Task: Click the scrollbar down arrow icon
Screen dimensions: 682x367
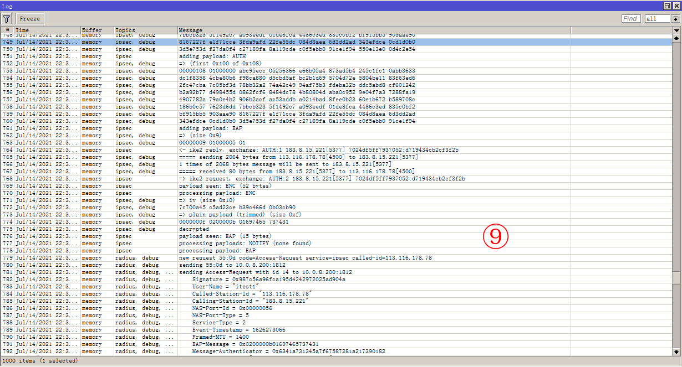Action: [x=678, y=351]
